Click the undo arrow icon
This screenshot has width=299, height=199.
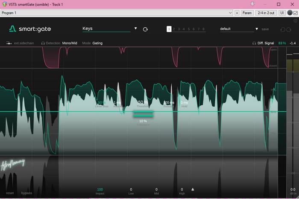pos(282,29)
